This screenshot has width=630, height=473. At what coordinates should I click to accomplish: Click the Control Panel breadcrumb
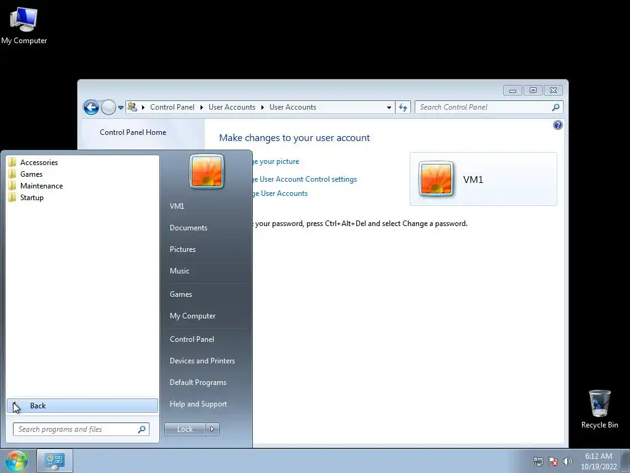tap(172, 107)
